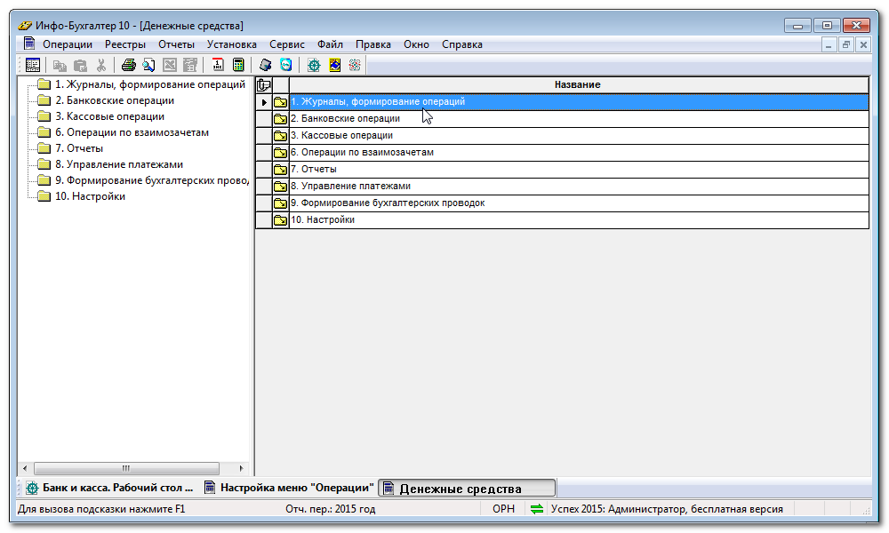
Task: Click the grayed paste icon in toolbar
Action: (81, 65)
